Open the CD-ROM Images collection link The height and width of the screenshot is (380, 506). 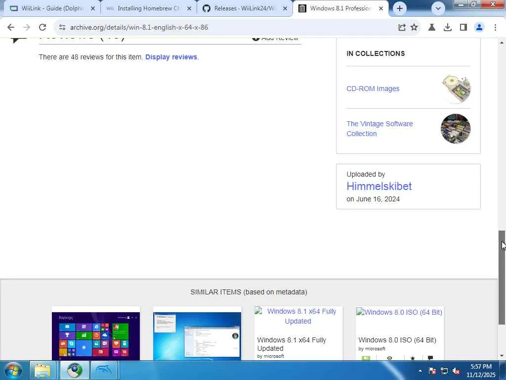pyautogui.click(x=373, y=89)
